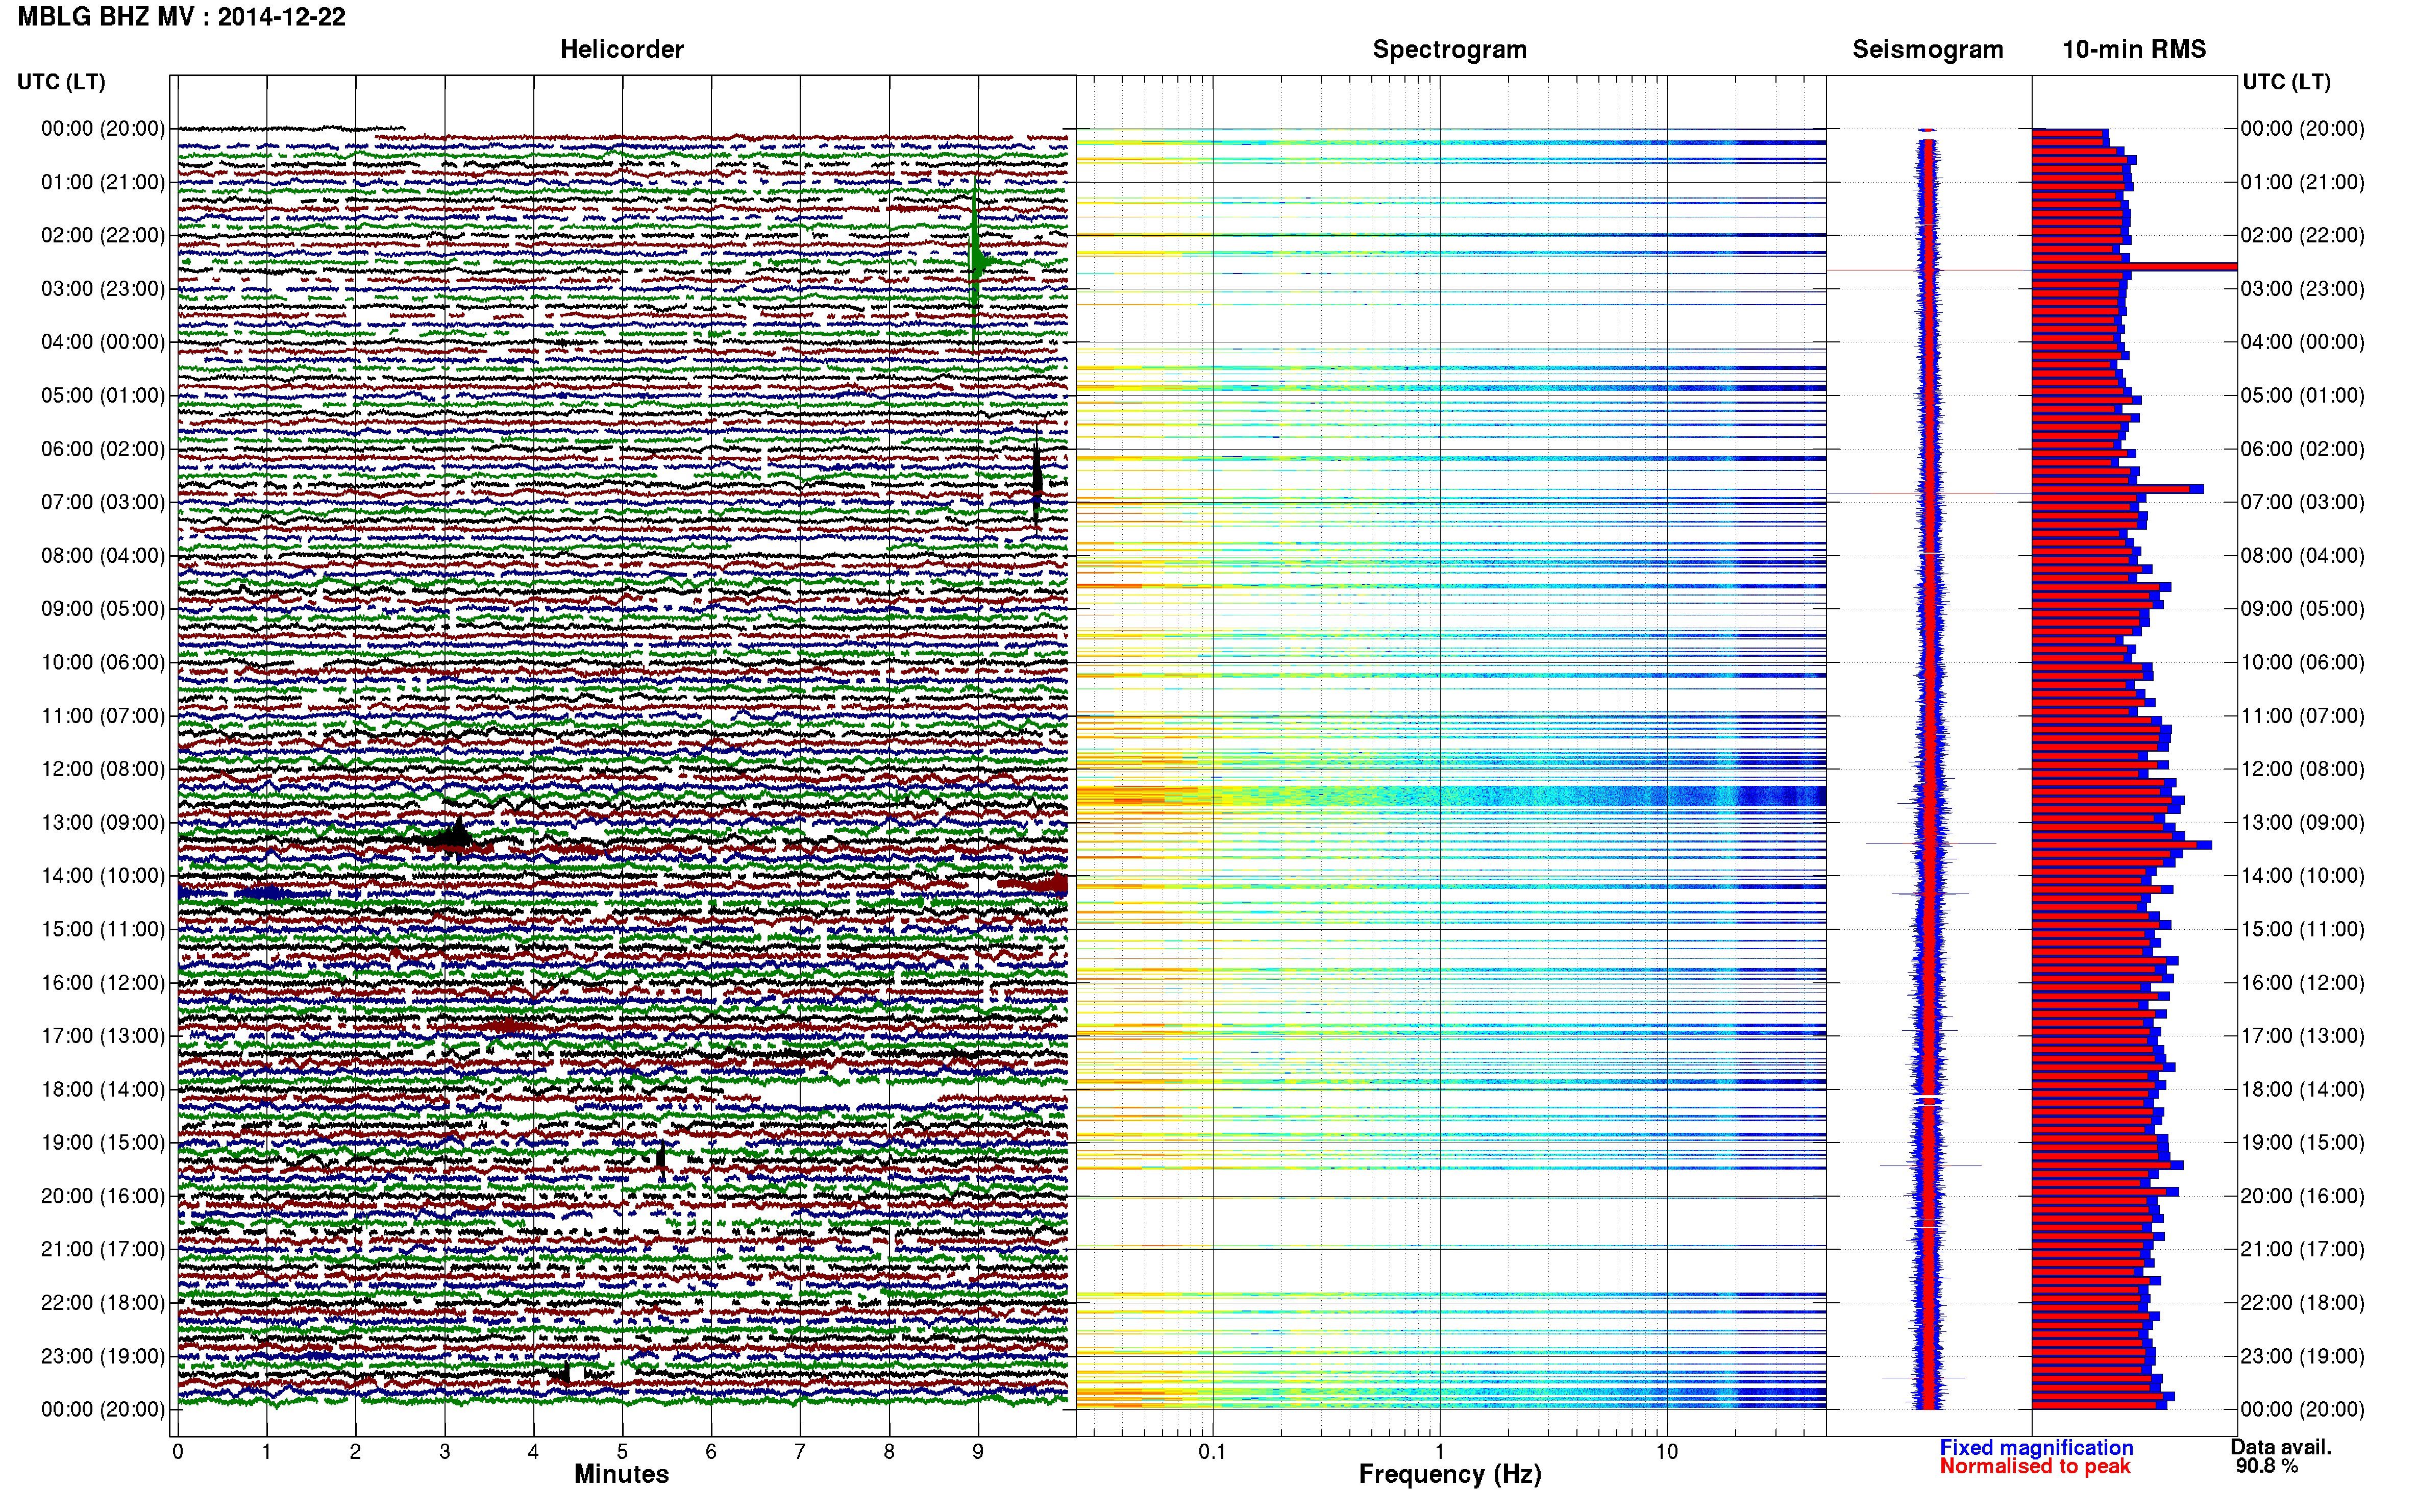This screenshot has height=1512, width=2419.
Task: Click the longest red bar in the RMS panel
Action: [x=2134, y=266]
